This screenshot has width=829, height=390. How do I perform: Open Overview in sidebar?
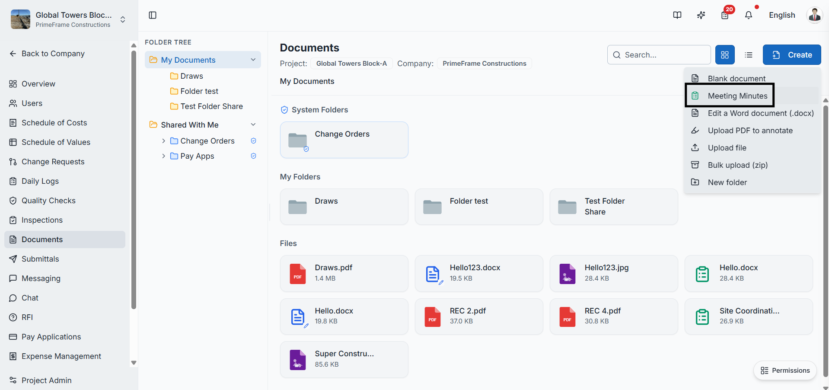(65, 84)
